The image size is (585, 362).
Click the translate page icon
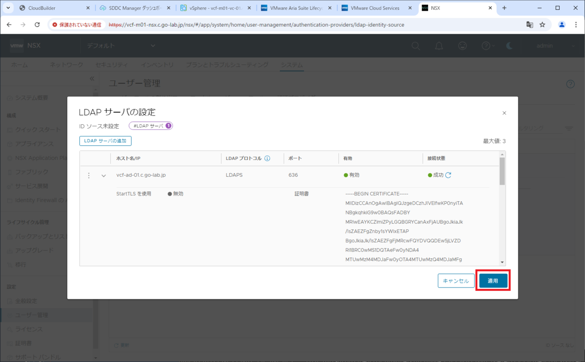529,24
